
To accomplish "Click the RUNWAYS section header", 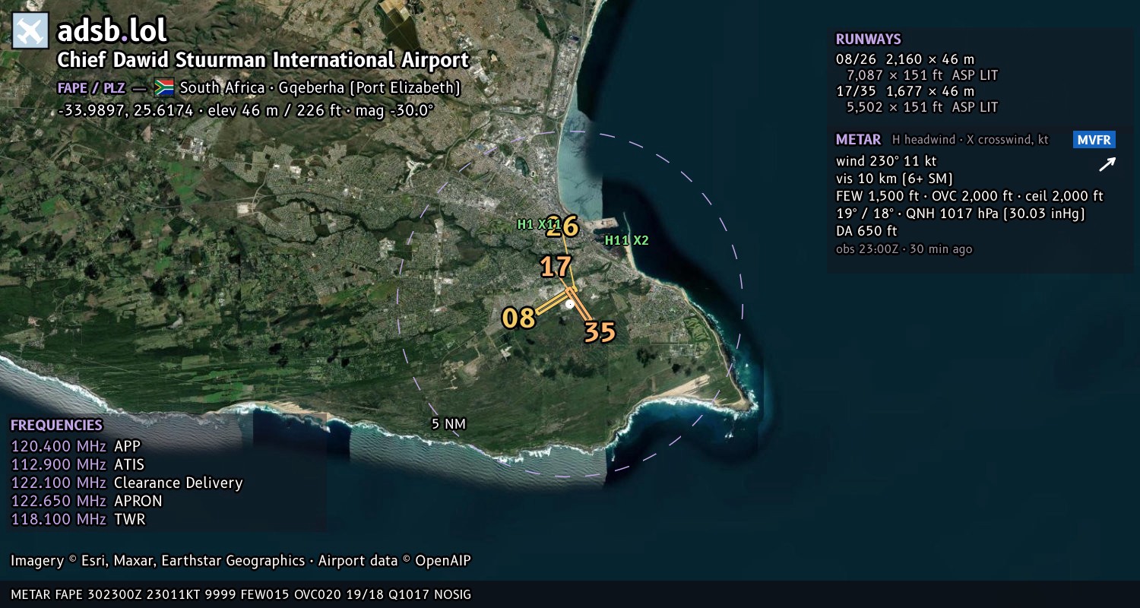I will tap(868, 40).
